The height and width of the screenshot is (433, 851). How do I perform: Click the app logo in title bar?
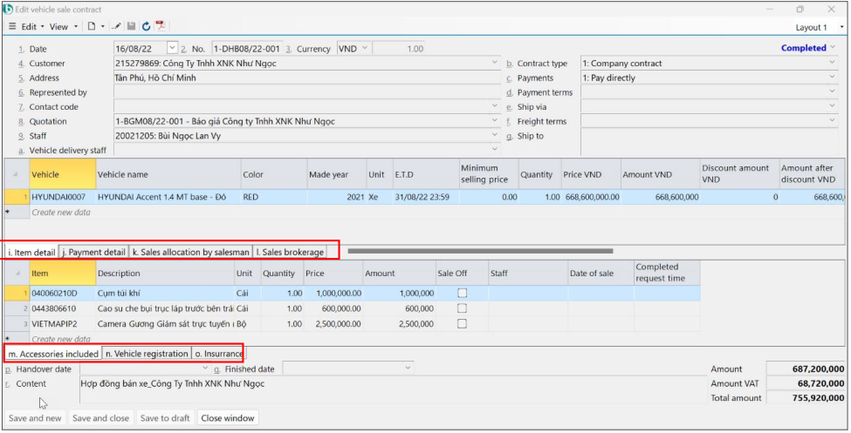8,9
